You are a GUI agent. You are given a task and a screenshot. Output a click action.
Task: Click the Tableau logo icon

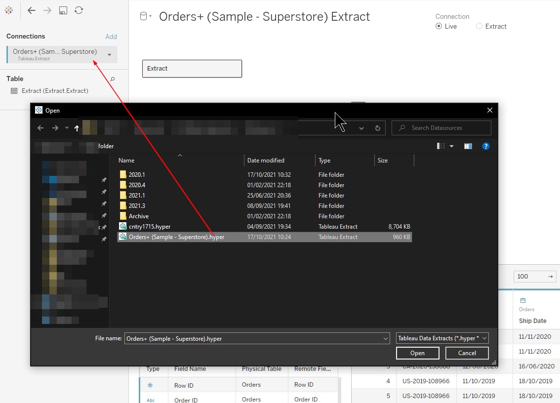pyautogui.click(x=8, y=10)
